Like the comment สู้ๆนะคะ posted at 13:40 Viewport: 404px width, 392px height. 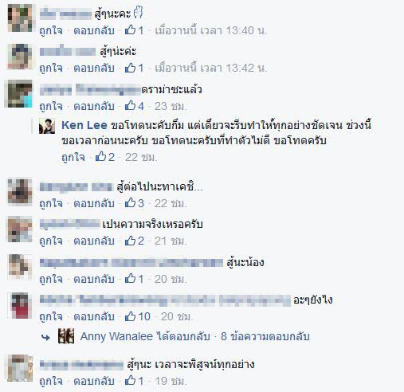coord(51,30)
